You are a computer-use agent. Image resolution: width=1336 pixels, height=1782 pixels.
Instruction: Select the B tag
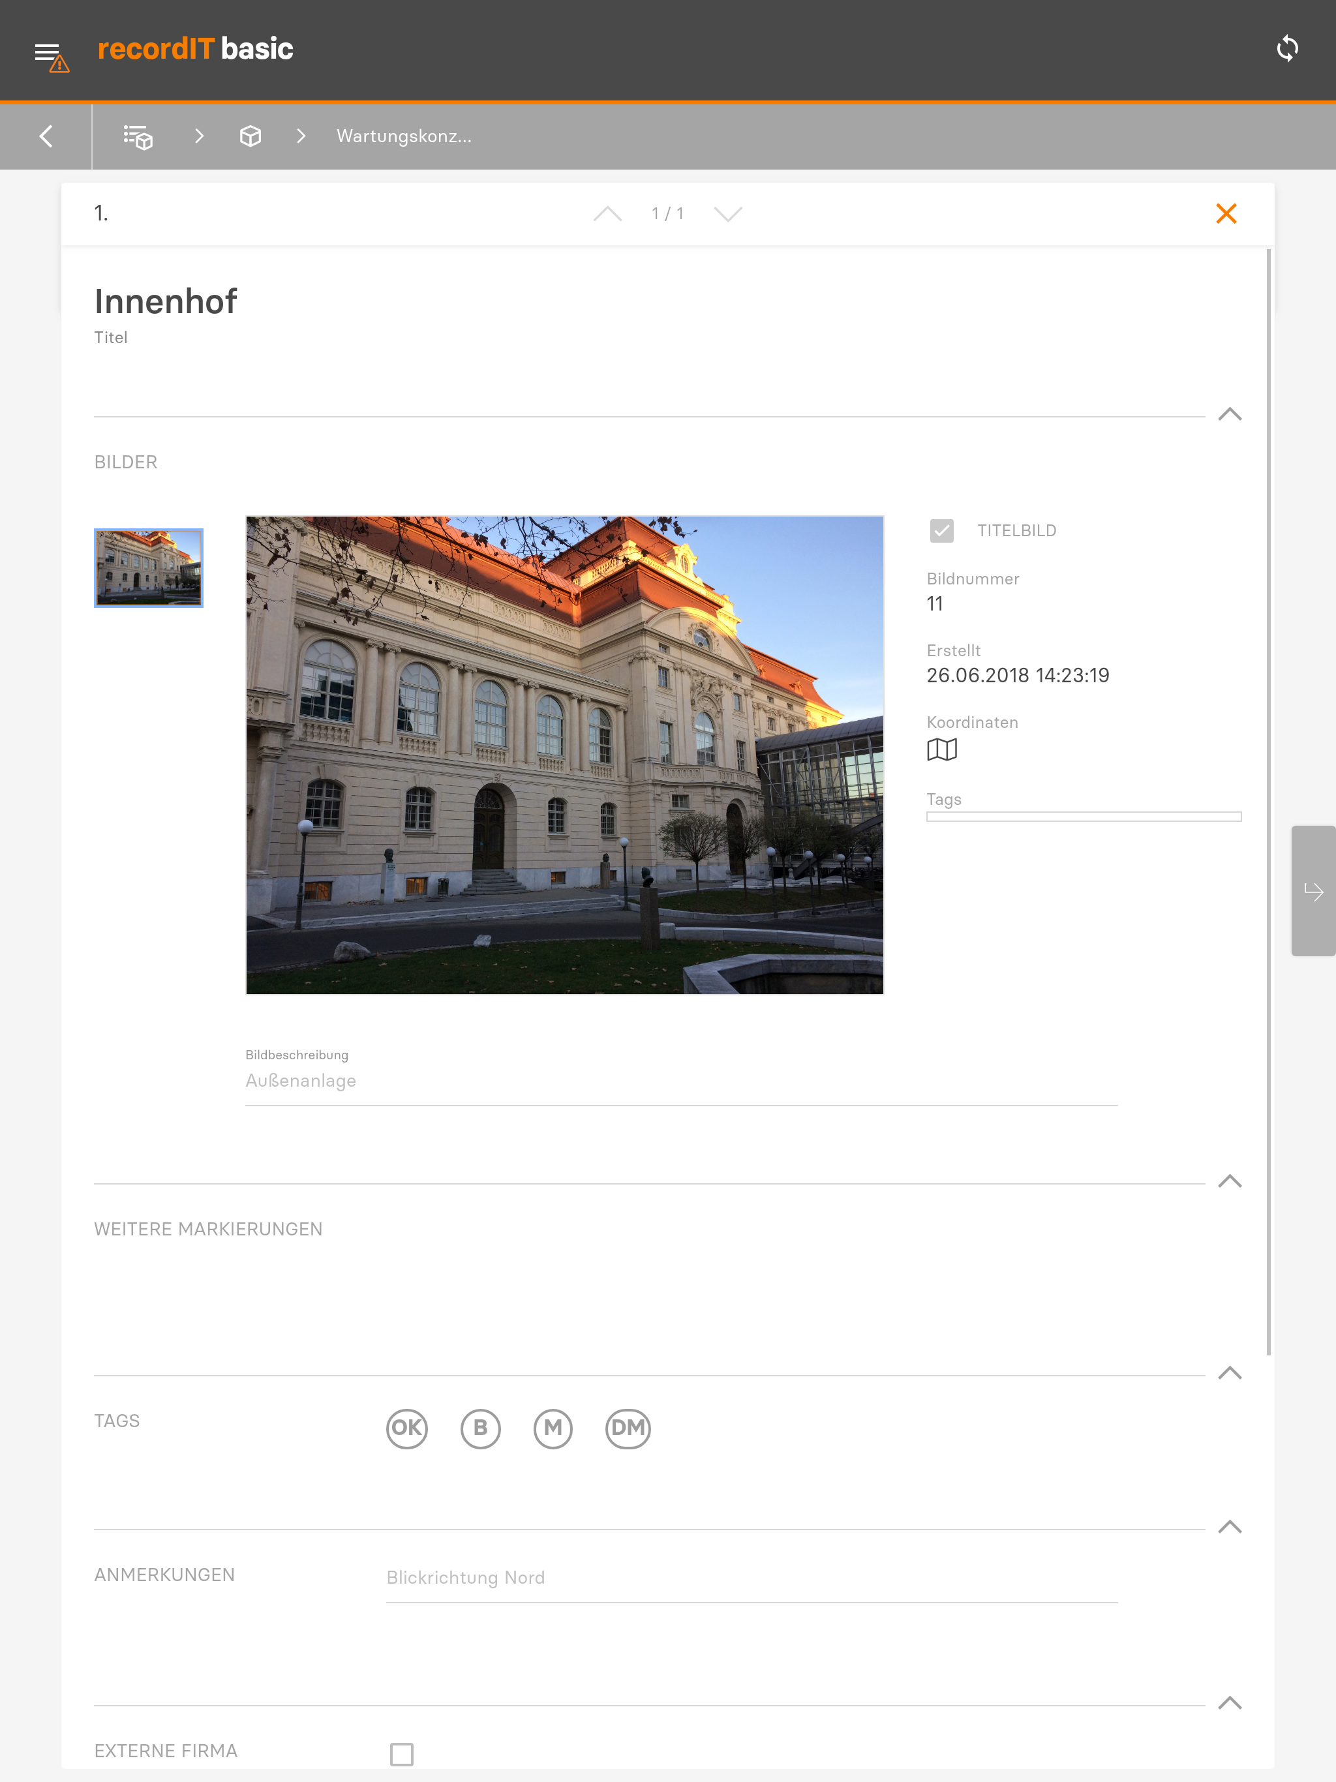(480, 1428)
